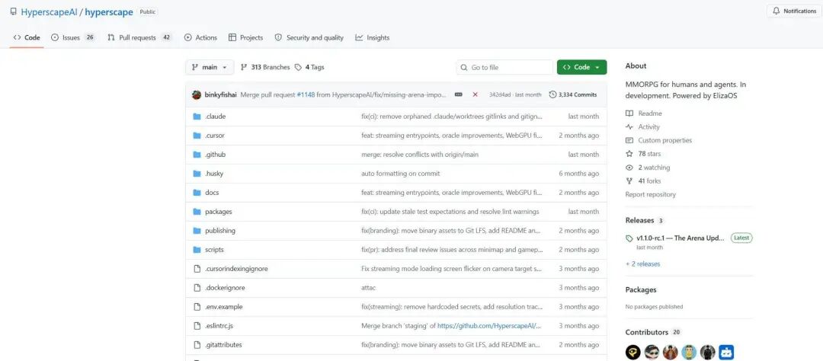This screenshot has width=823, height=361.
Task: Open 'auto formatting on commit' commit message
Action: (x=401, y=174)
